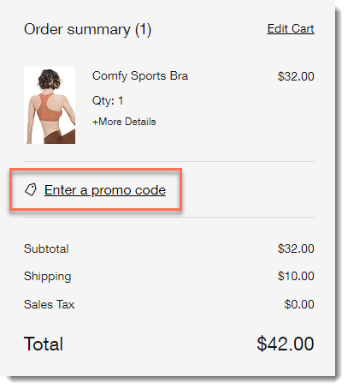Select the Comfy Sports Bra product name
Viewport: 348px width, 389px height.
[x=140, y=76]
